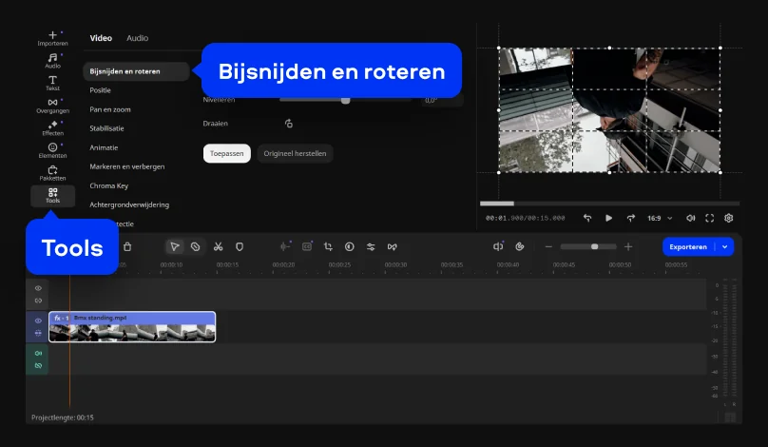Click Origineel herstellen button
The width and height of the screenshot is (768, 447).
[x=295, y=153]
